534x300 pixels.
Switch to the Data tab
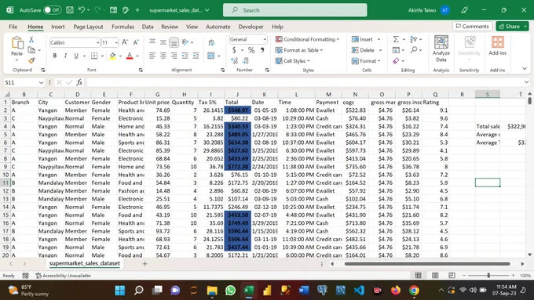point(148,27)
